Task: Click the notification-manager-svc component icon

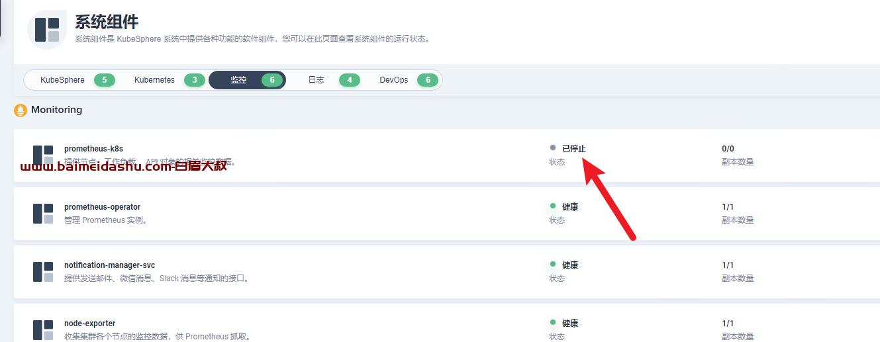Action: pos(43,271)
